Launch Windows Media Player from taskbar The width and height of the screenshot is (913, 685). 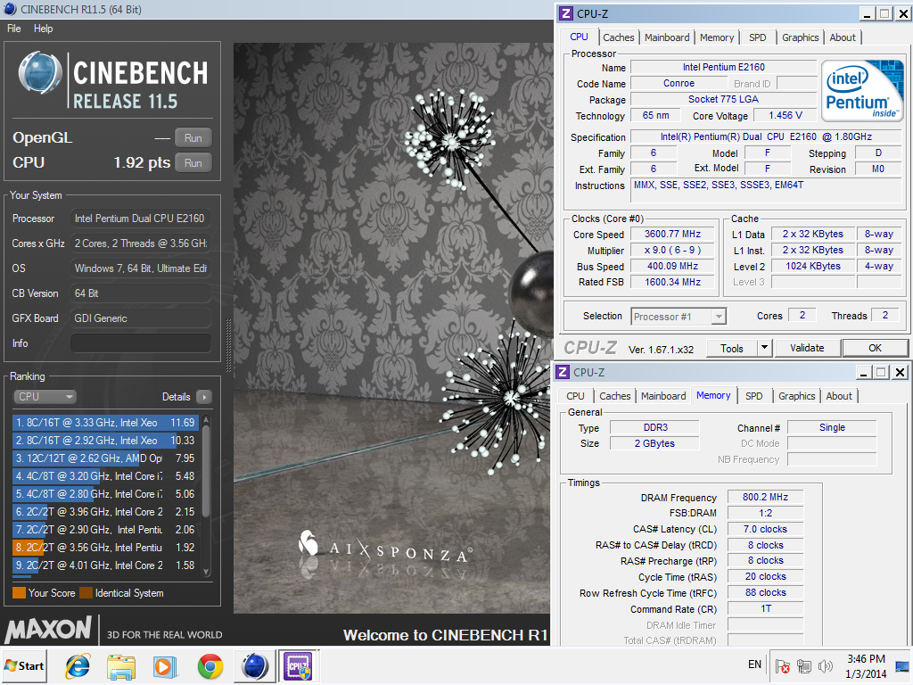[165, 666]
